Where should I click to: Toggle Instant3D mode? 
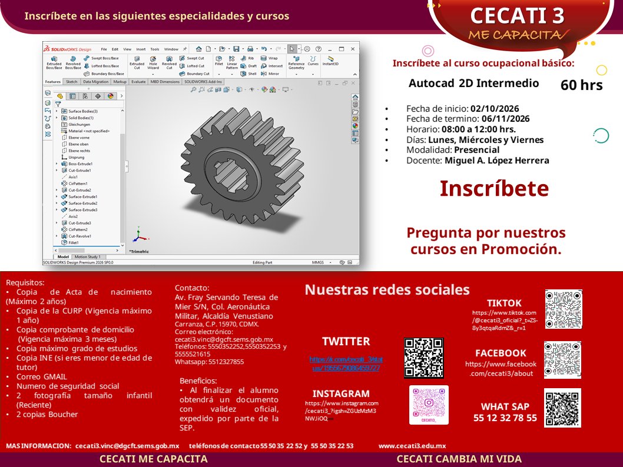coord(330,61)
